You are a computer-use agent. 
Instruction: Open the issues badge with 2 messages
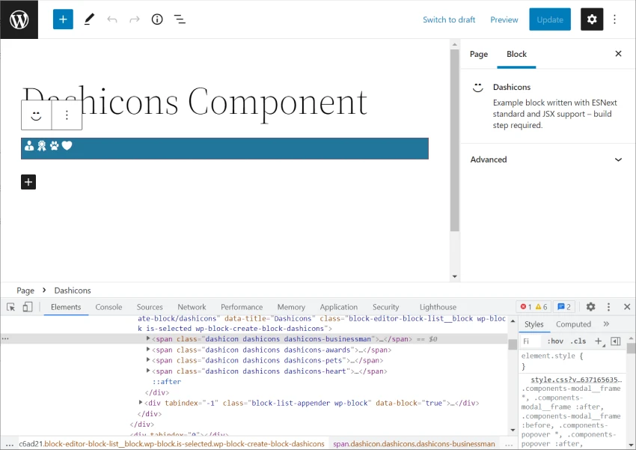click(x=564, y=307)
